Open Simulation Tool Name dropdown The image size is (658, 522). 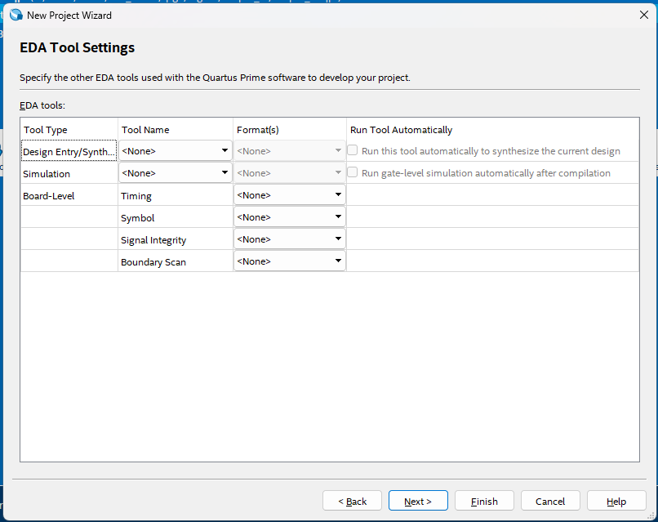pos(176,172)
